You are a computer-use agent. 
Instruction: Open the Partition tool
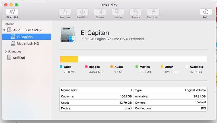coord(82,12)
